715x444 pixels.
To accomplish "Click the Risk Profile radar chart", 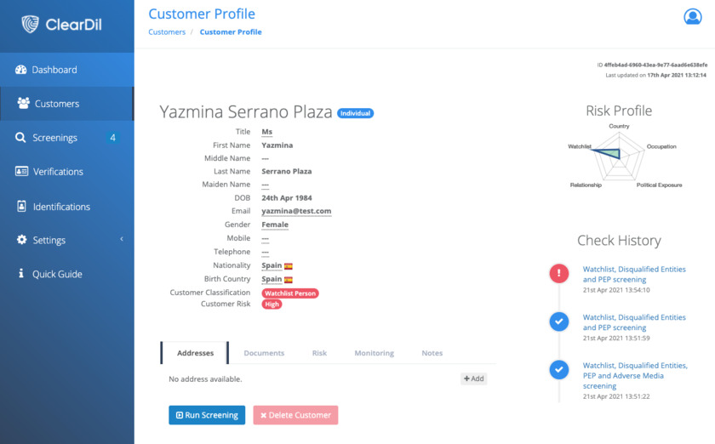I will 619,153.
